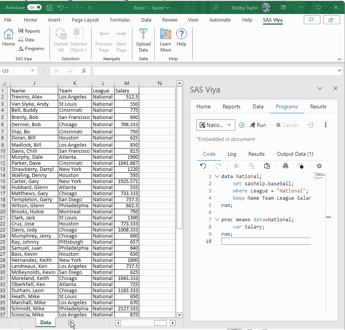Open the SAS Viya pane options chevron

tap(320, 88)
